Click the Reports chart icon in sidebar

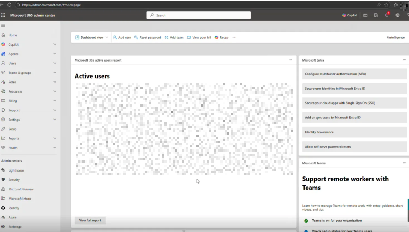[x=3, y=138]
